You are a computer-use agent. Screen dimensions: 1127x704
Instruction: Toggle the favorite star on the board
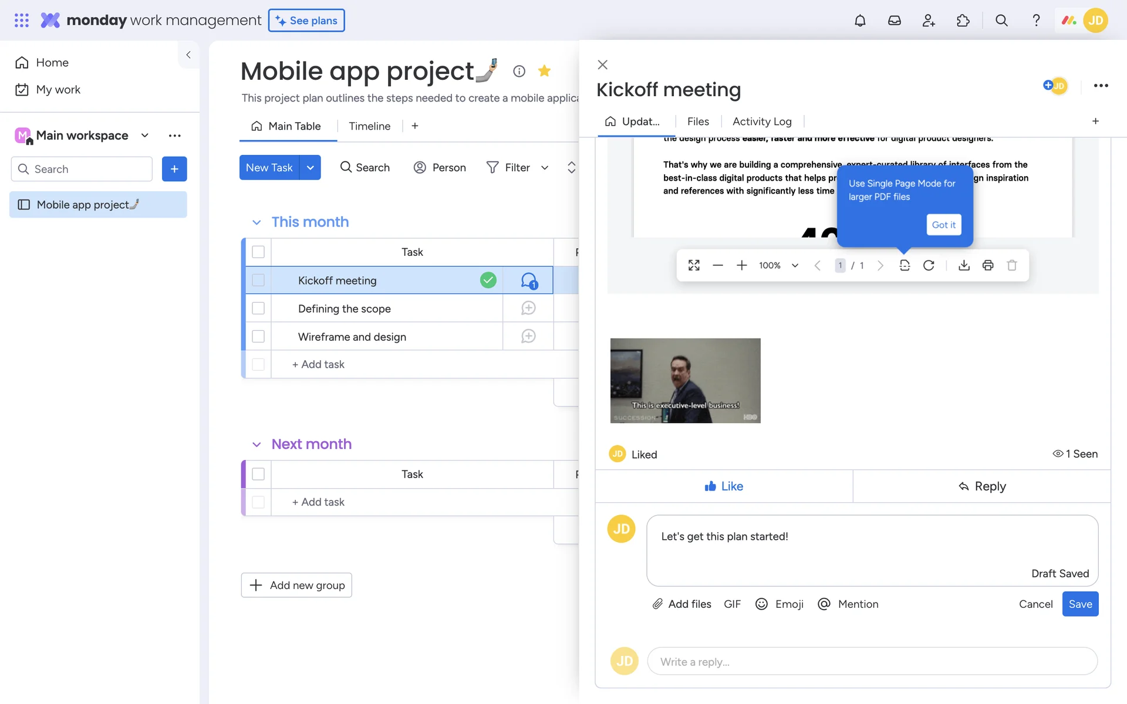coord(544,71)
